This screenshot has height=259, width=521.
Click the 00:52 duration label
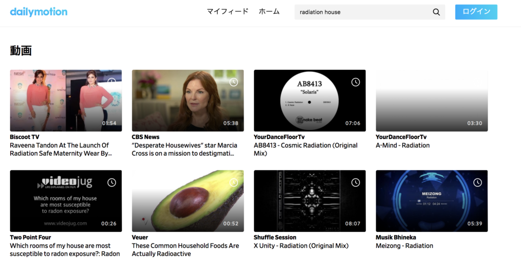(231, 223)
